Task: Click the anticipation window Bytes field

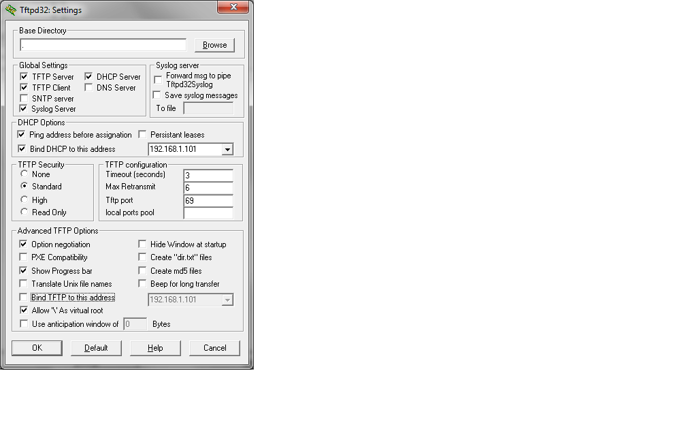Action: [x=135, y=324]
